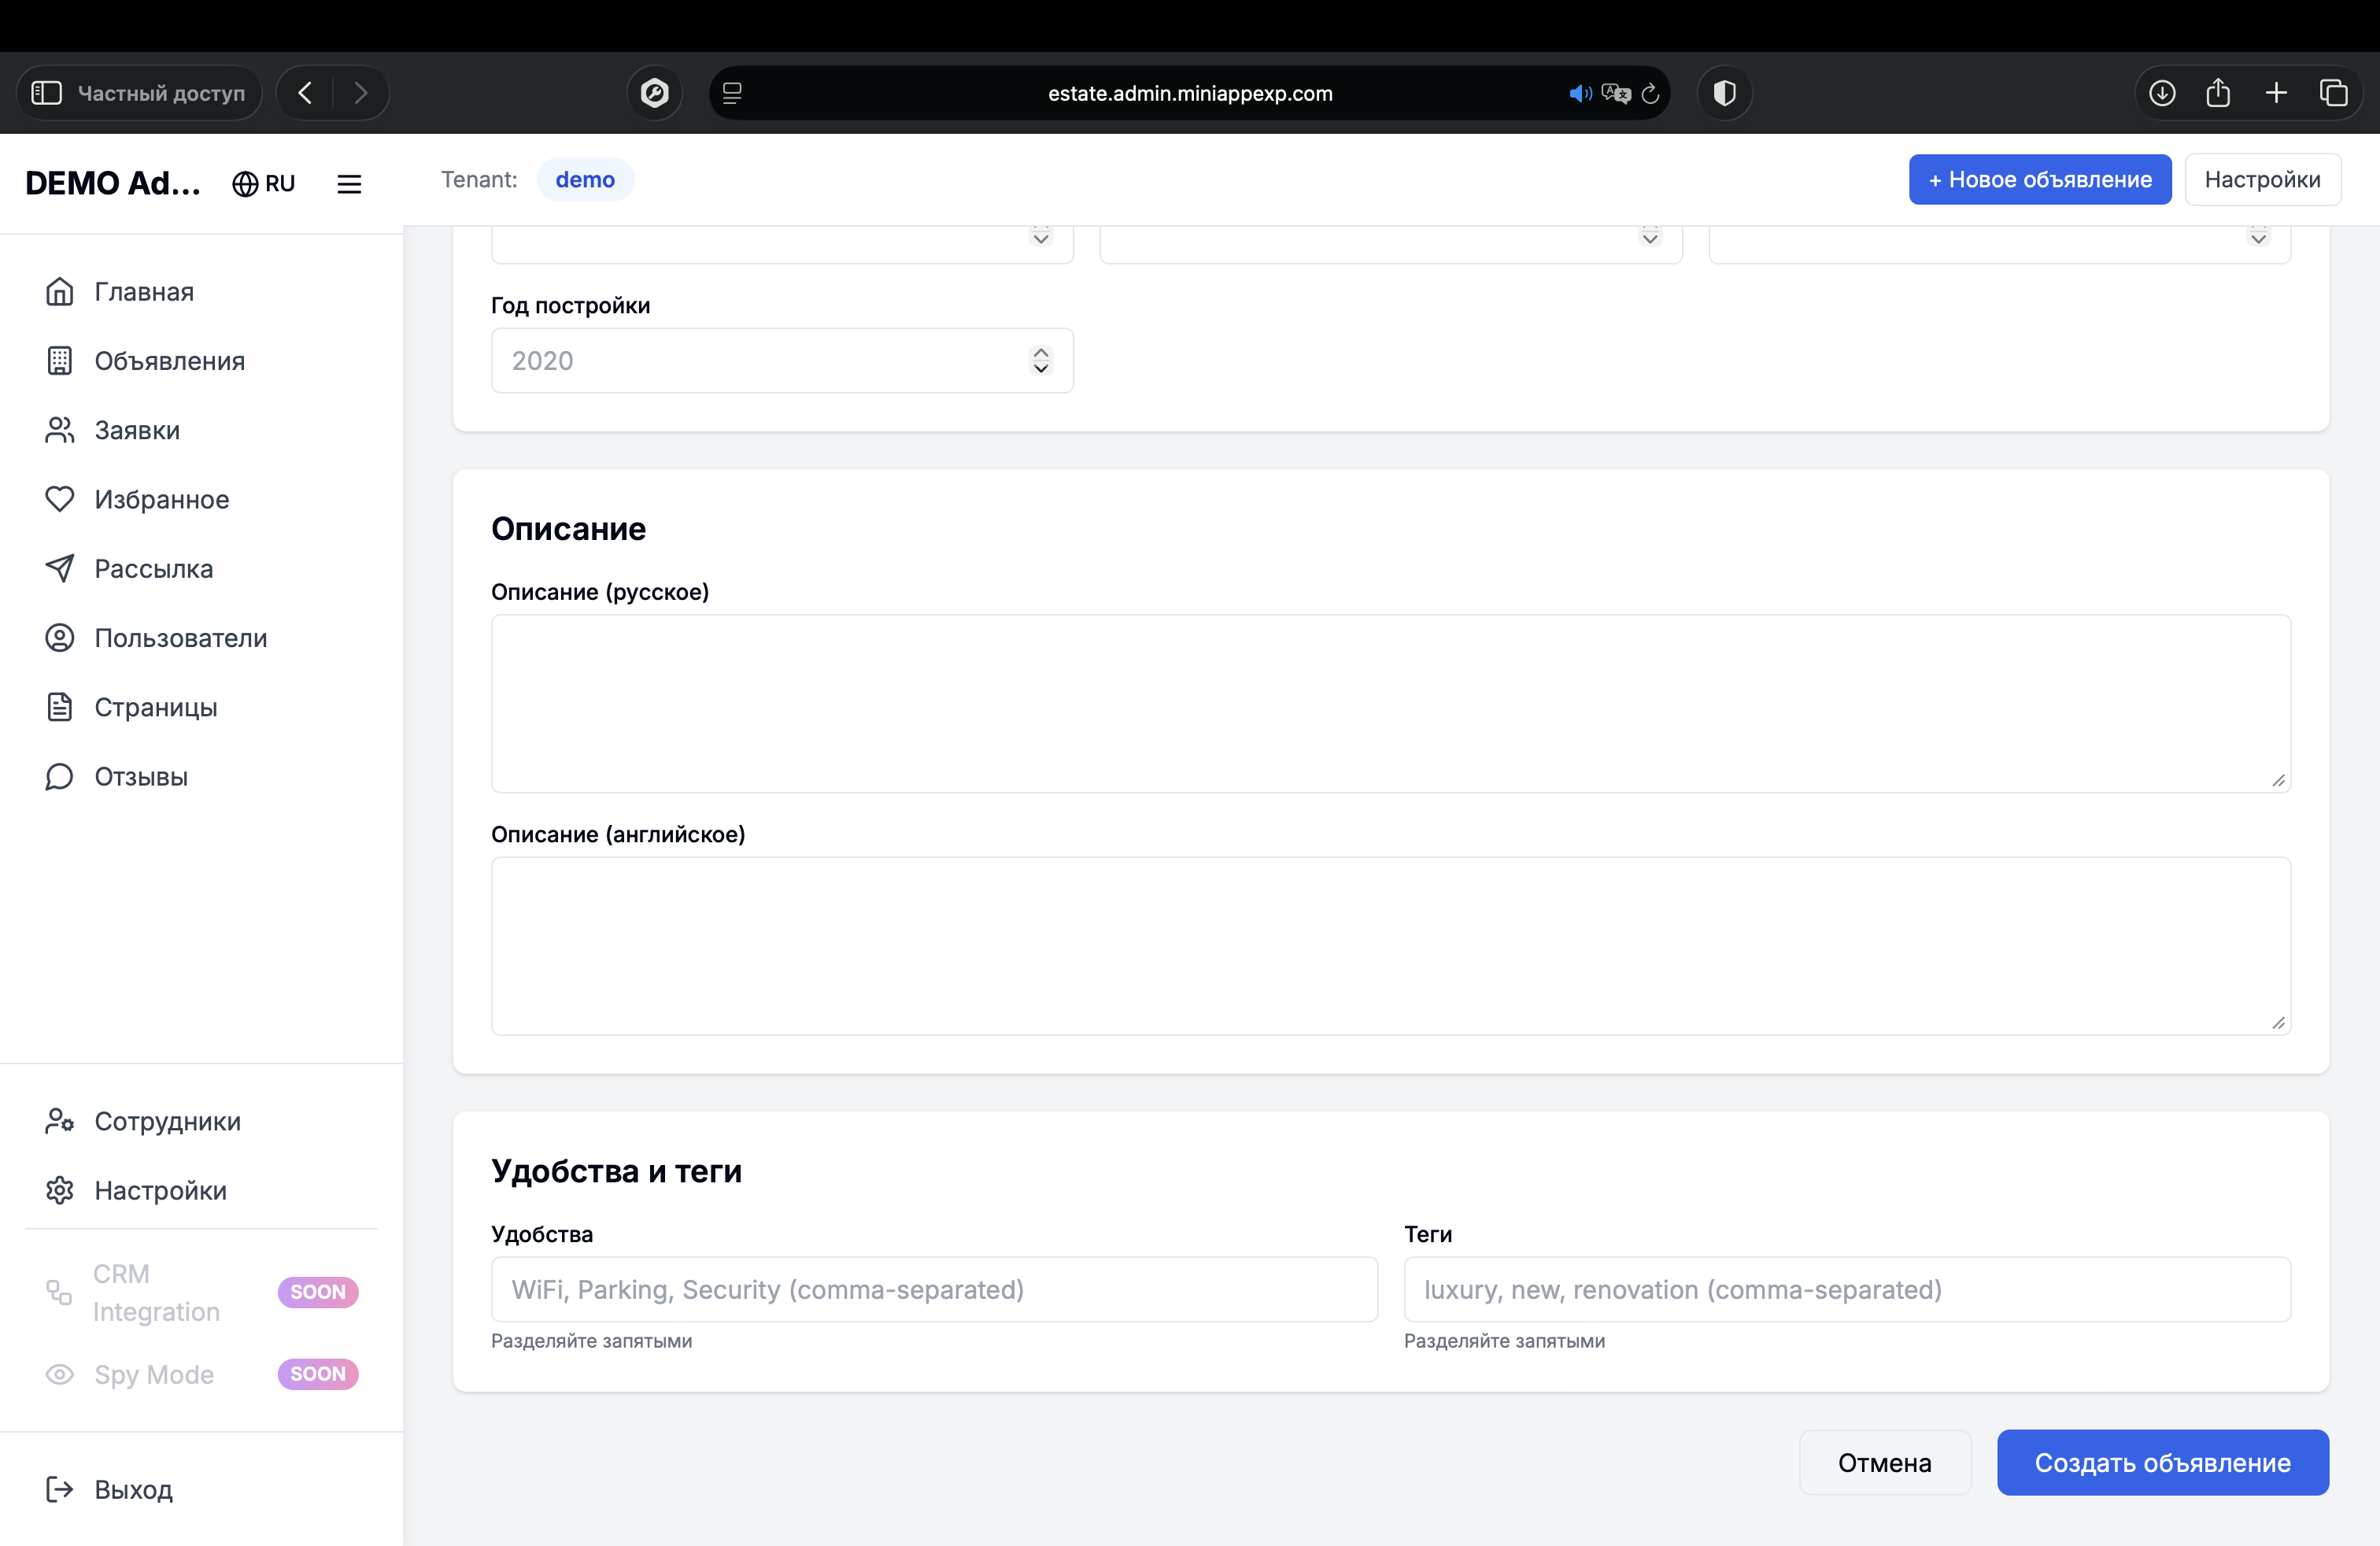Focus the Описание (русское) text area
Screen dimensions: 2380x1546
1390,703
